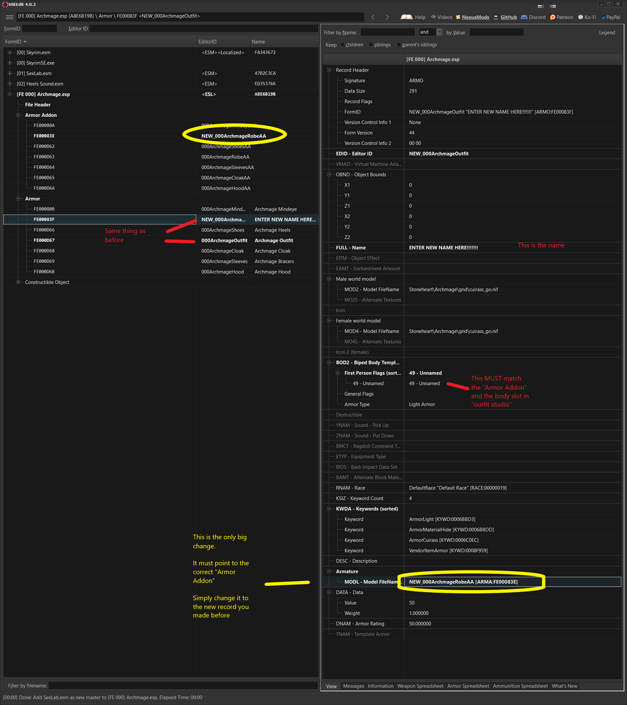Viewport: 627px width, 705px height.
Task: Go forward with the right arrow
Action: (387, 17)
